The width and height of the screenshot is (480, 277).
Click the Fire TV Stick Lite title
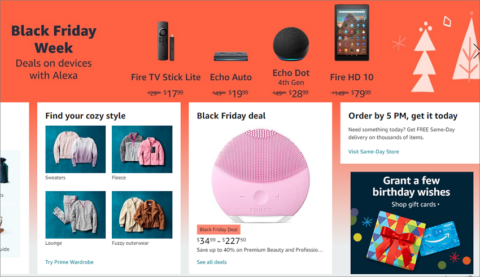click(165, 77)
